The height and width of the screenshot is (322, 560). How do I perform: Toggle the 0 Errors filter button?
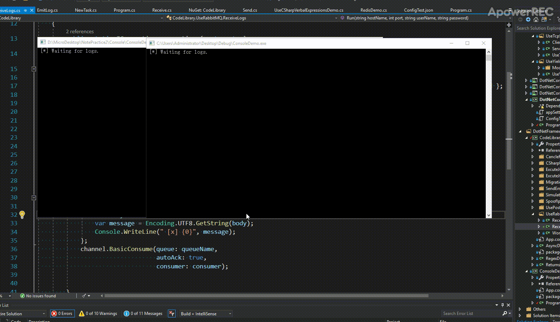(62, 314)
